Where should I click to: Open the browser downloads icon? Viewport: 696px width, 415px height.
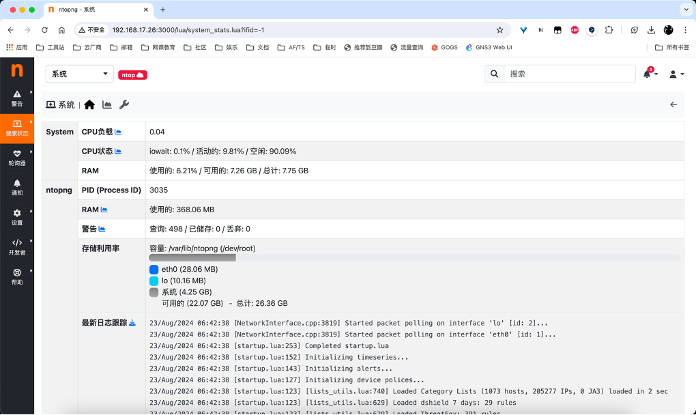click(x=651, y=30)
